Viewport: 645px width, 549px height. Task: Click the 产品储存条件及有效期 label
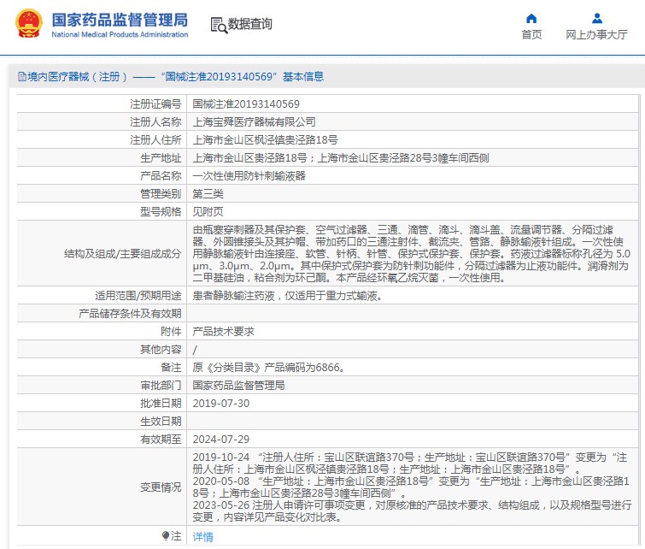click(x=130, y=314)
